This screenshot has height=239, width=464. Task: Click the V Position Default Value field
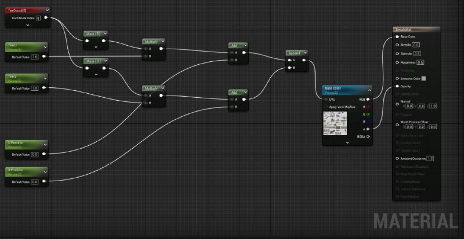coord(35,182)
